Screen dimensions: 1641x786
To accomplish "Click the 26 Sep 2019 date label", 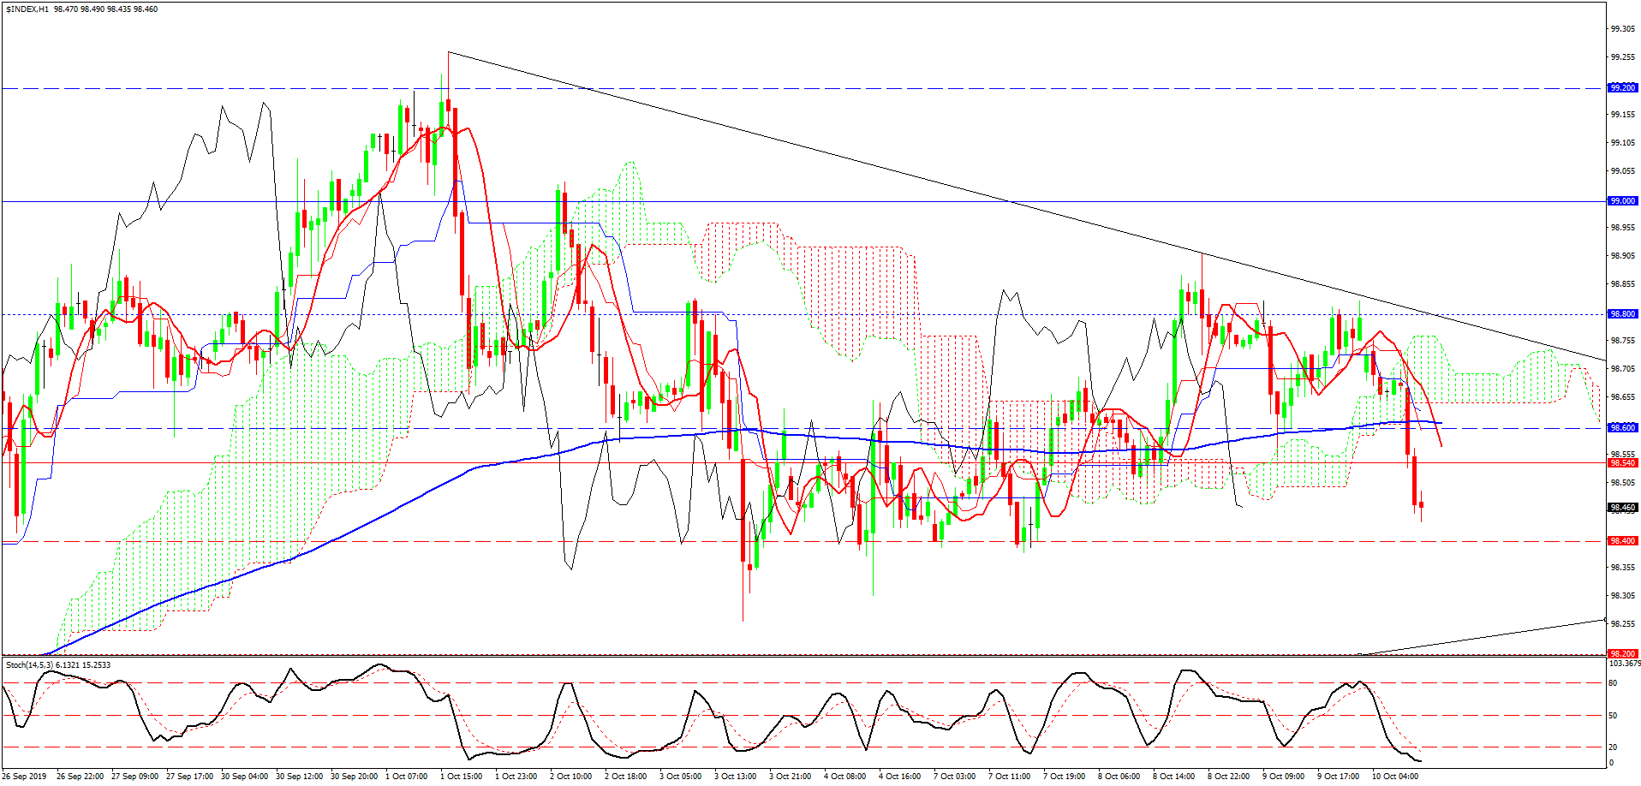I will [25, 777].
